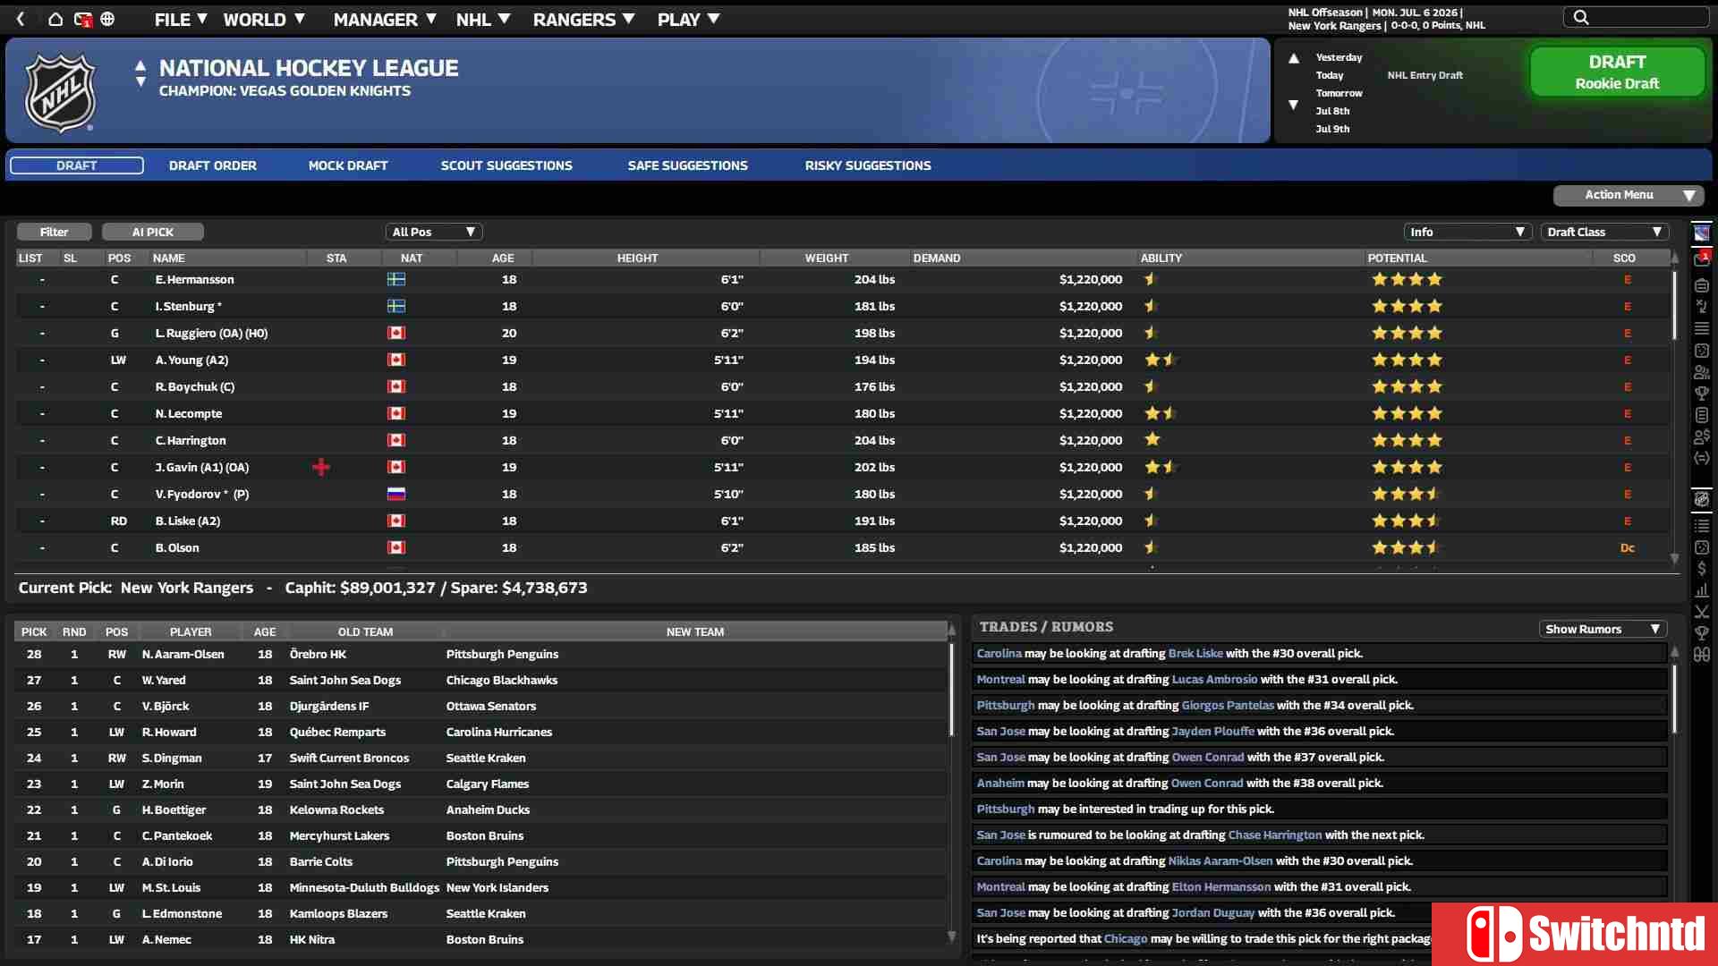The height and width of the screenshot is (966, 1718).
Task: Switch to the Mock Draft tab
Action: click(347, 165)
